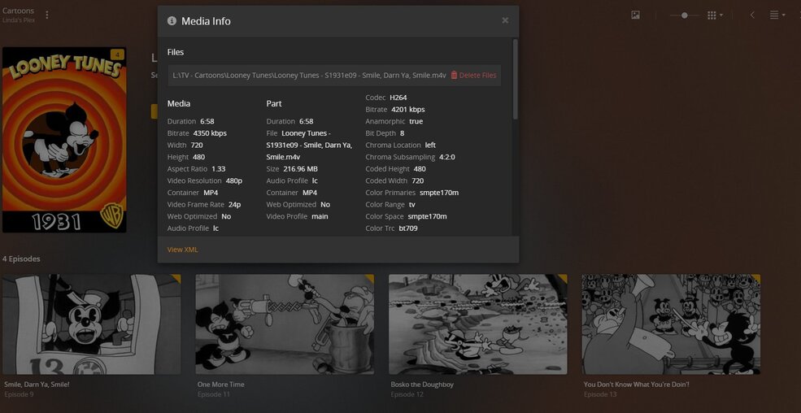Open the Smile, Darn Ya, Smile! thumbnail
The width and height of the screenshot is (801, 413).
(x=91, y=324)
